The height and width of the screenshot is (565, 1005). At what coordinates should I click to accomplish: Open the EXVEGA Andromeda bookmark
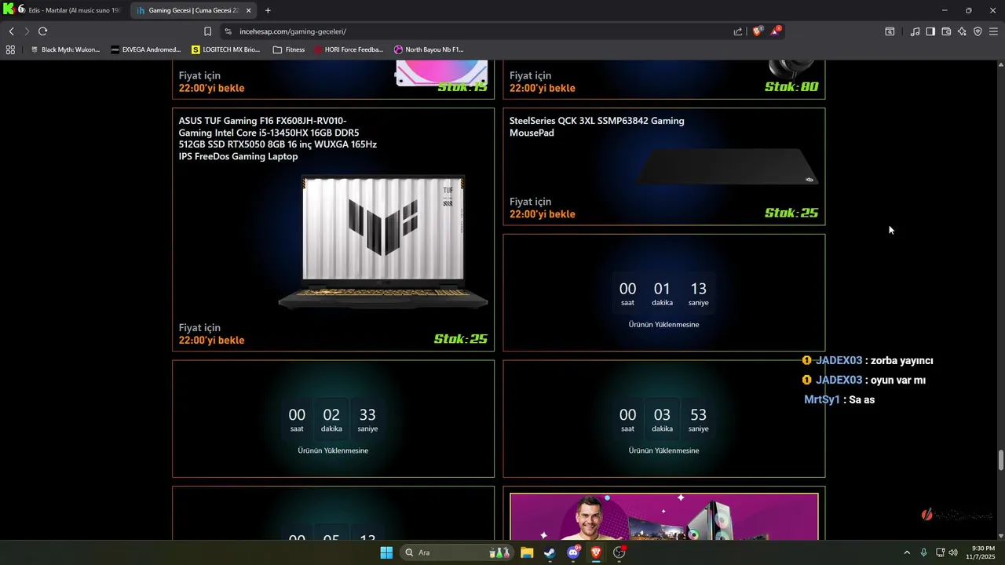146,49
